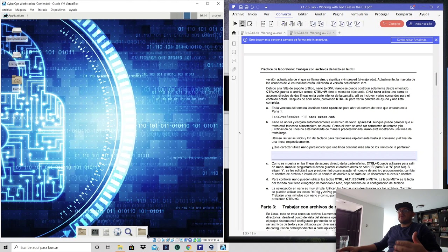Open the attachments panel in PDF sidebar

coord(234,69)
